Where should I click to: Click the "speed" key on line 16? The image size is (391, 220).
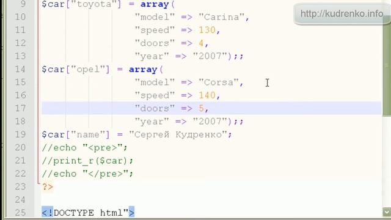tap(155, 95)
